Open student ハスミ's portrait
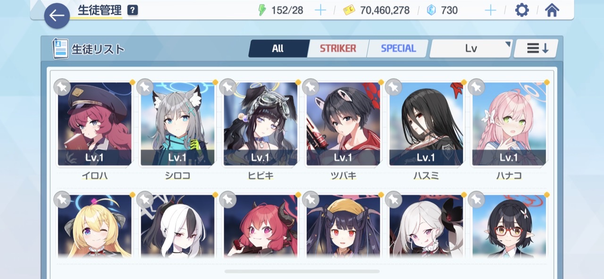Screen dimensions: 604x279 [426, 124]
